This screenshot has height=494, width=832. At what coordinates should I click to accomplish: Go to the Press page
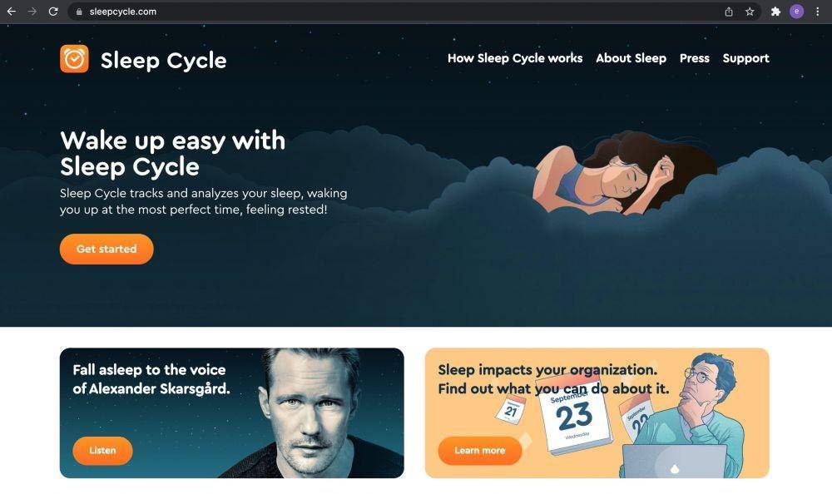[x=695, y=58]
